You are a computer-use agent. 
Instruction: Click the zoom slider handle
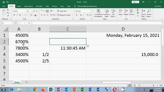coord(153,85)
